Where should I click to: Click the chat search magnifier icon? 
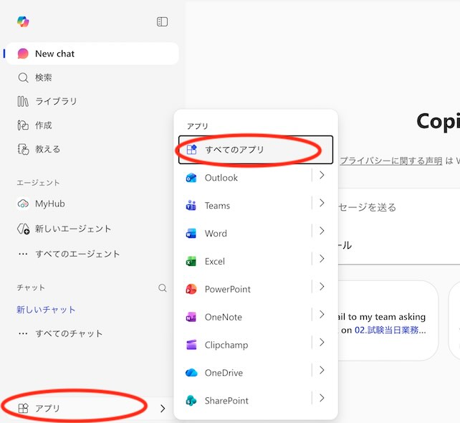[x=162, y=288]
